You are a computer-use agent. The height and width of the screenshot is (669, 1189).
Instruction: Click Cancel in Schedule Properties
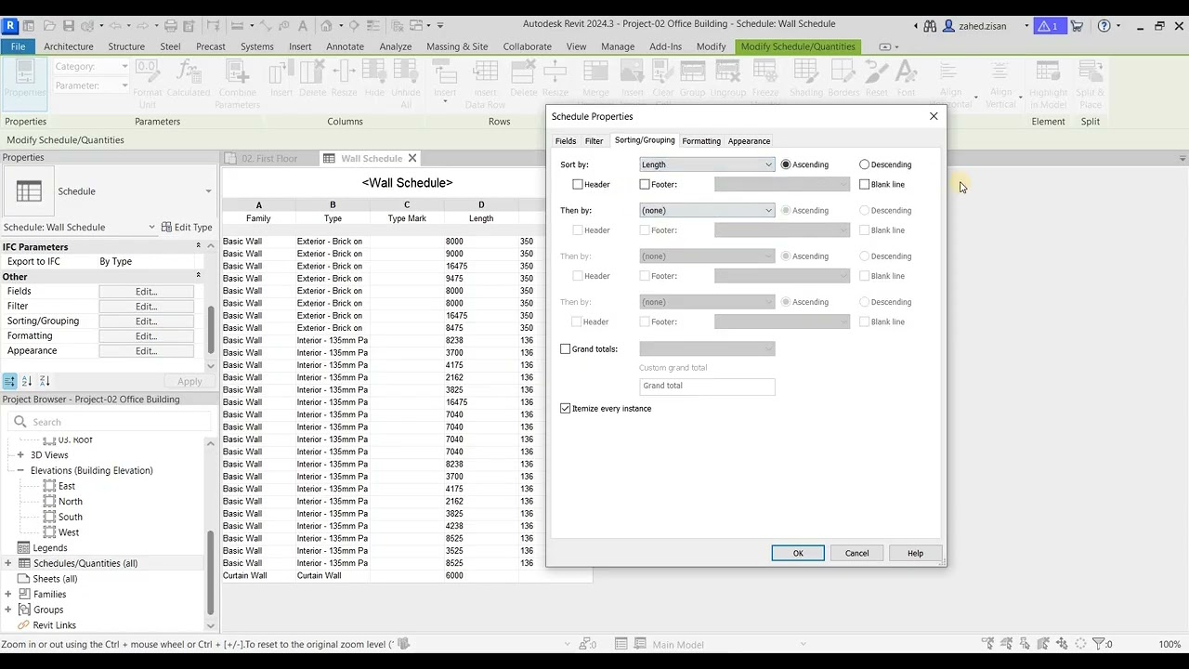click(x=856, y=553)
